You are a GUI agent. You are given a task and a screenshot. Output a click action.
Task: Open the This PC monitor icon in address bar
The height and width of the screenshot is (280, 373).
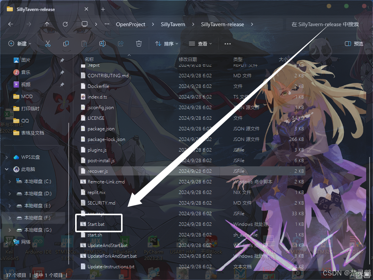pyautogui.click(x=85, y=24)
